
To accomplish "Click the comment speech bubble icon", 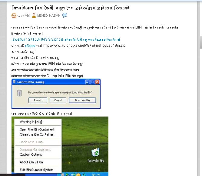I will tap(65, 15).
